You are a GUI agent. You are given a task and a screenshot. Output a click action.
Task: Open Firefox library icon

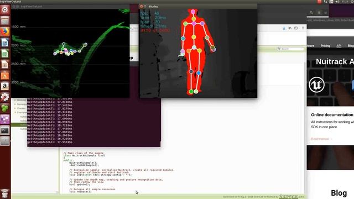click(290, 28)
